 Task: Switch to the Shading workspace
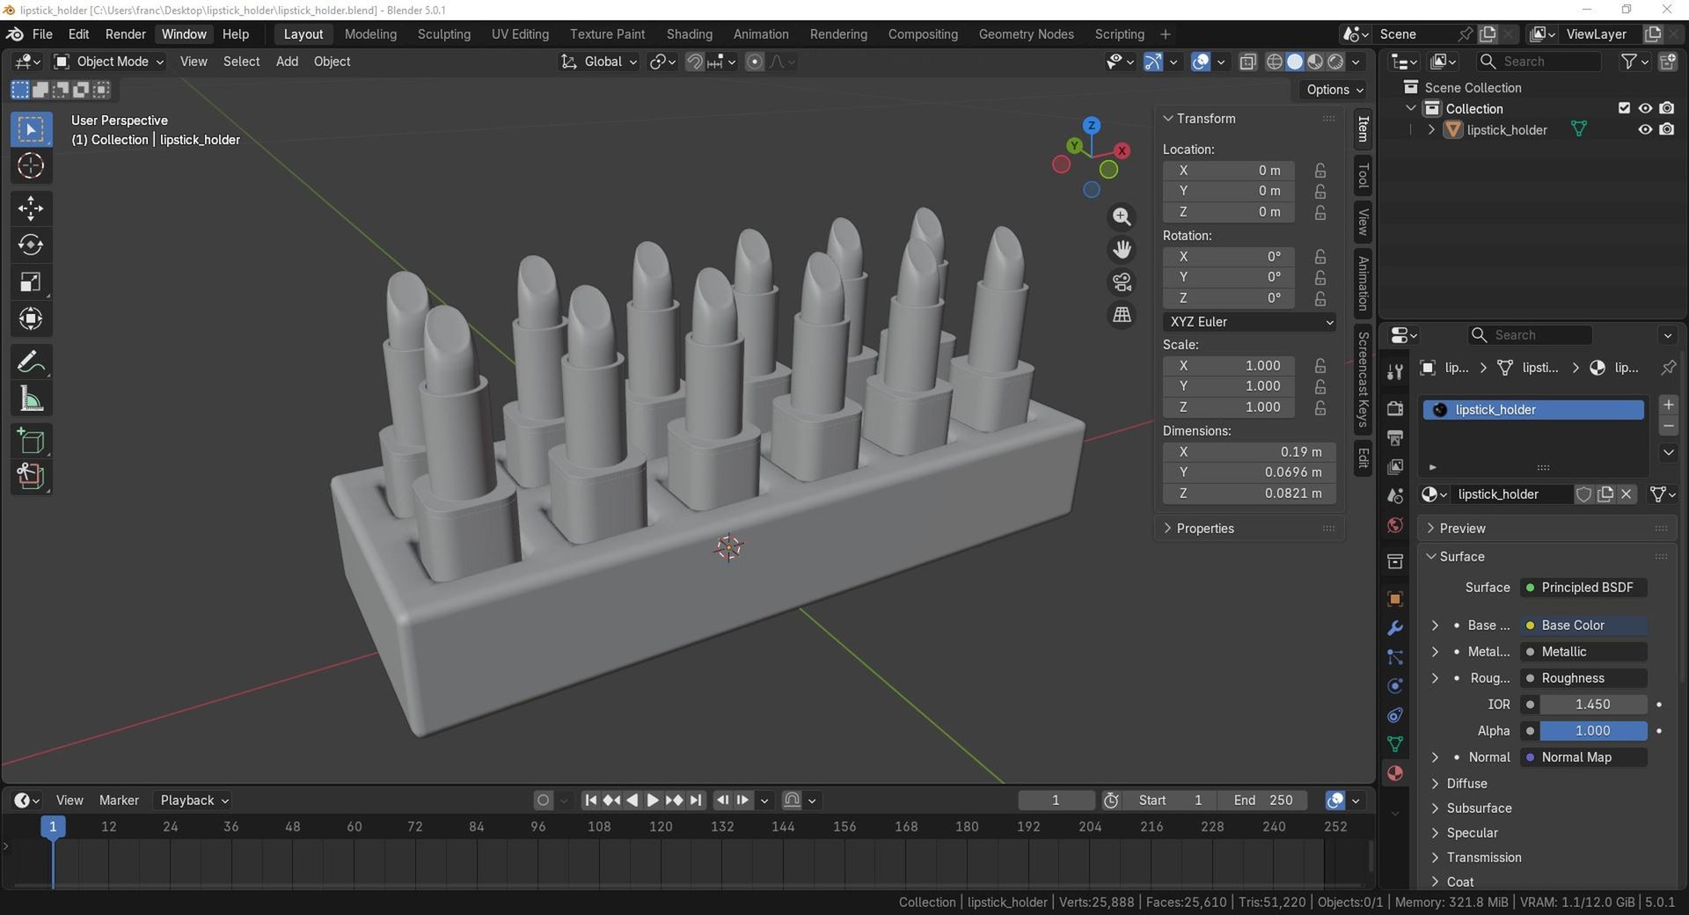click(x=689, y=34)
